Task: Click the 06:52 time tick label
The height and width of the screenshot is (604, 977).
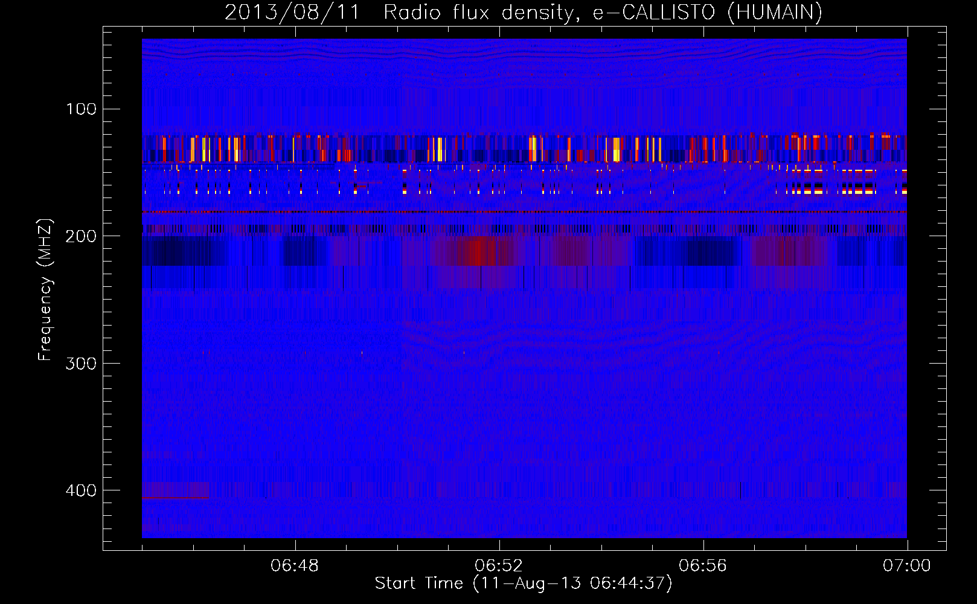Action: [x=499, y=566]
